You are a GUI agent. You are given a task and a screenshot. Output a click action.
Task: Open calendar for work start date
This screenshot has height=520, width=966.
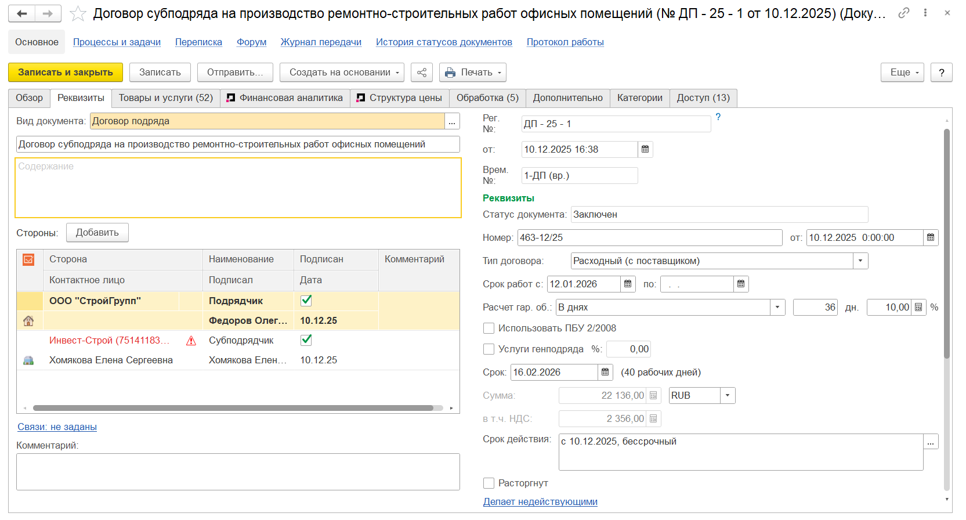coord(628,284)
